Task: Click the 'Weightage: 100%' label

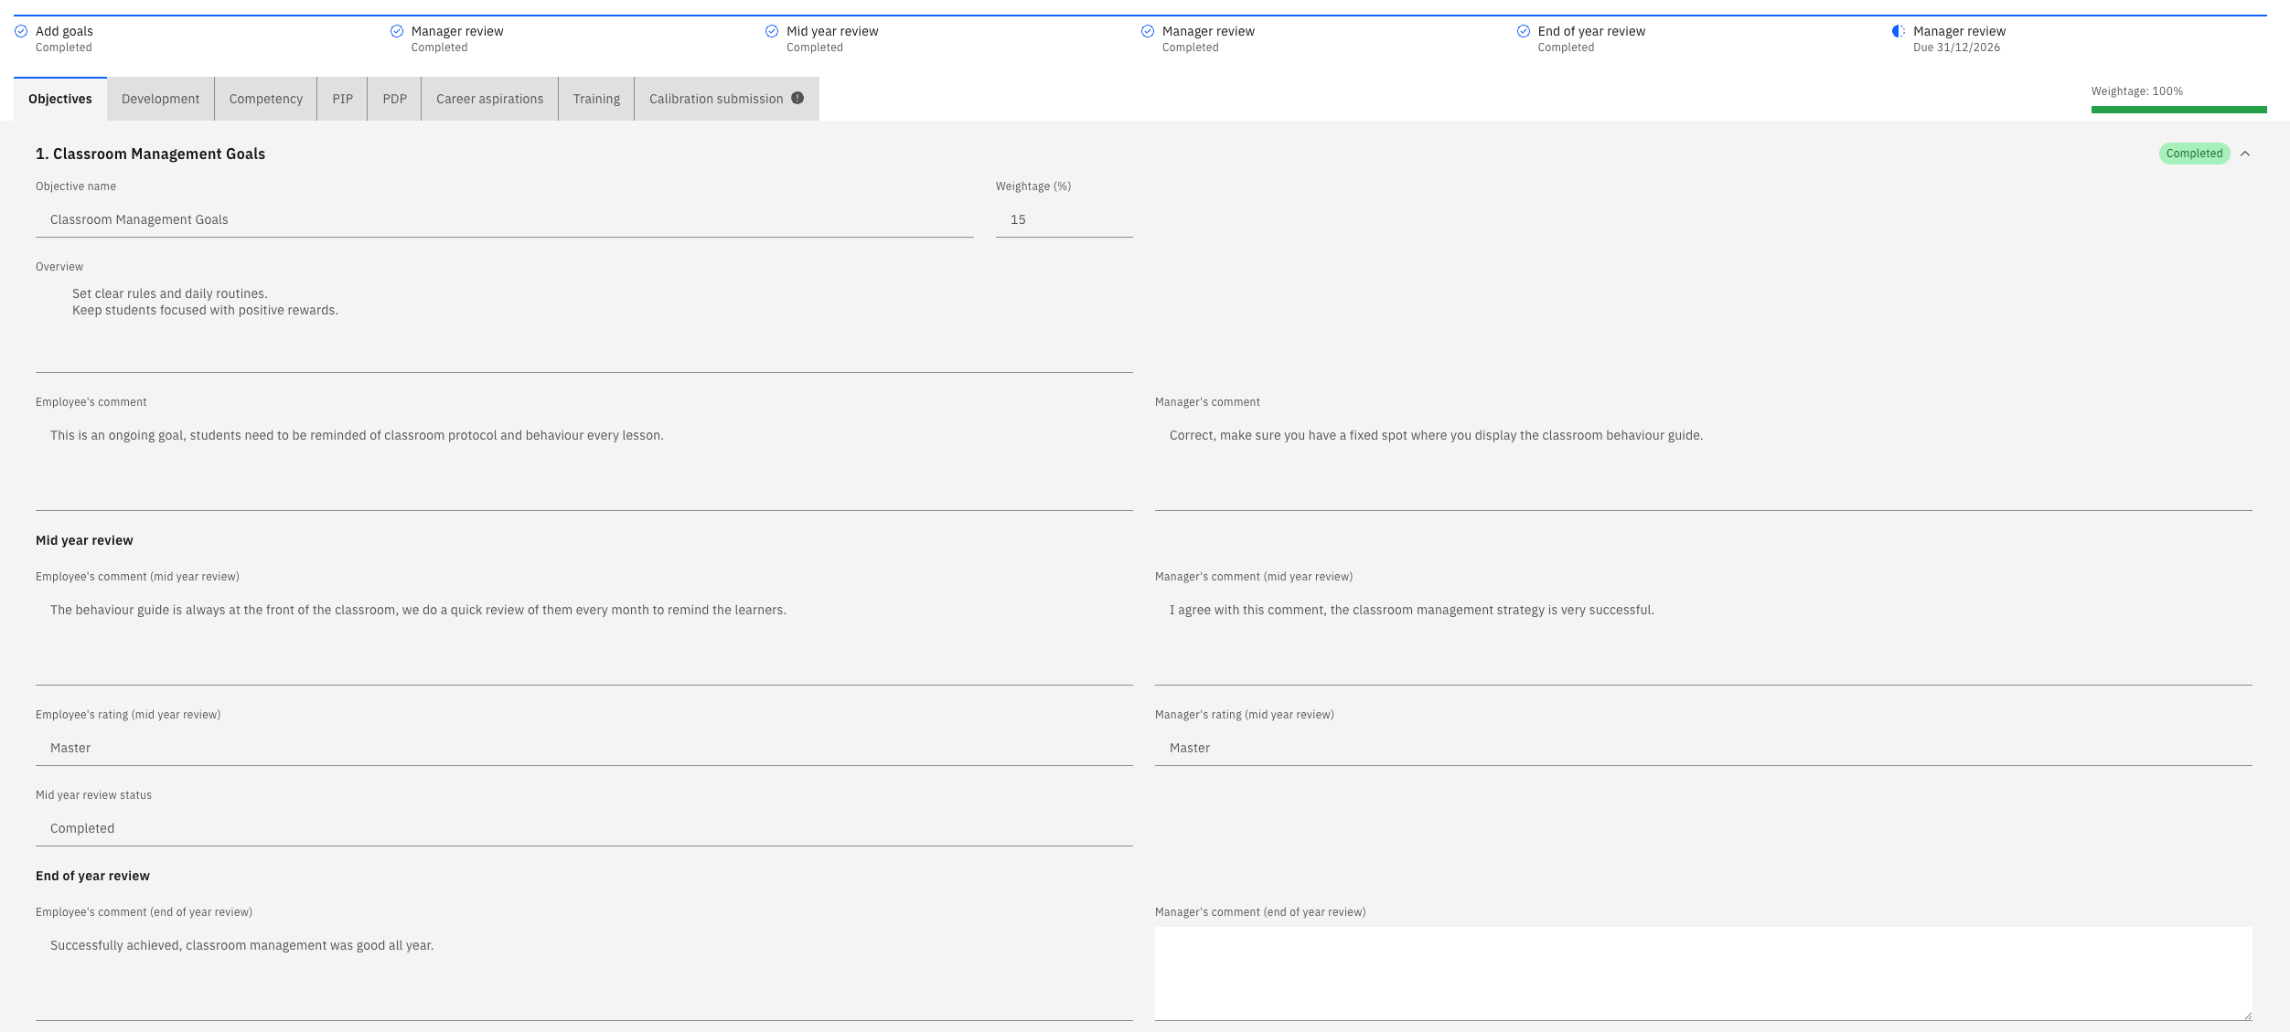Action: pyautogui.click(x=2137, y=91)
